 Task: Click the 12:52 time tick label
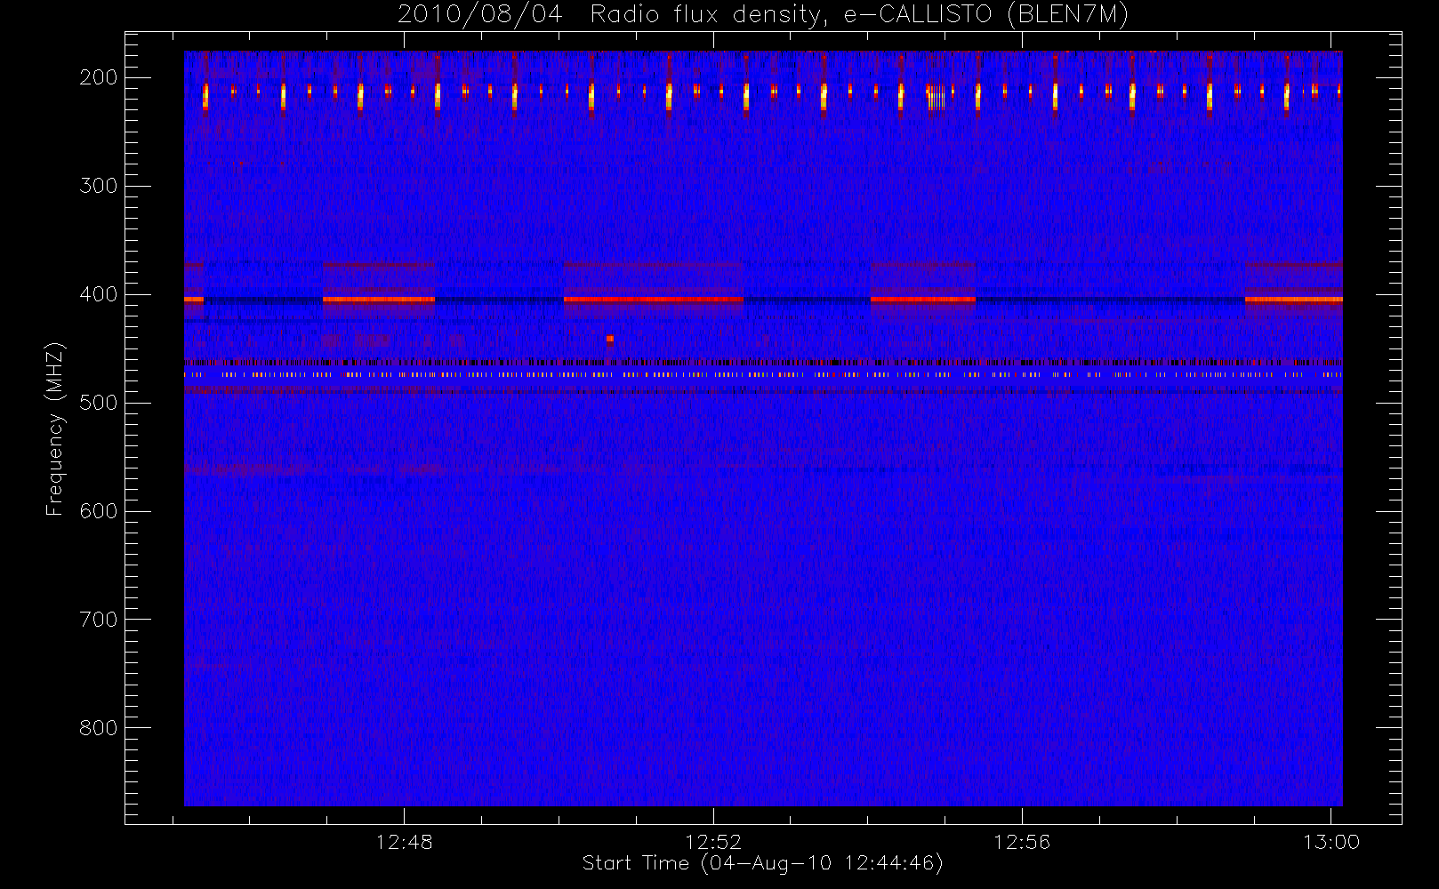pyautogui.click(x=713, y=842)
